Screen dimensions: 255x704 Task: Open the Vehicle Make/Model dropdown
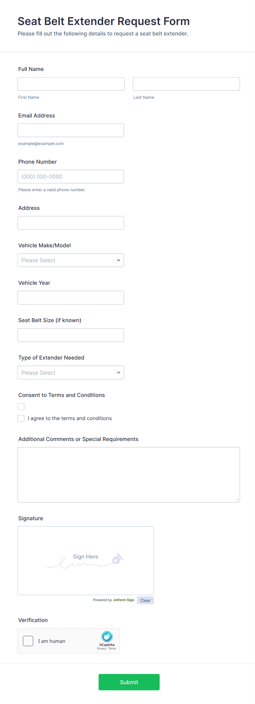coord(71,260)
